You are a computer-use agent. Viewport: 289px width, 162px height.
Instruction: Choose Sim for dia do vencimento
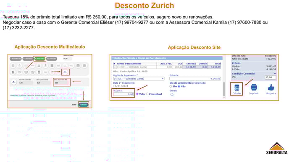tap(171, 86)
